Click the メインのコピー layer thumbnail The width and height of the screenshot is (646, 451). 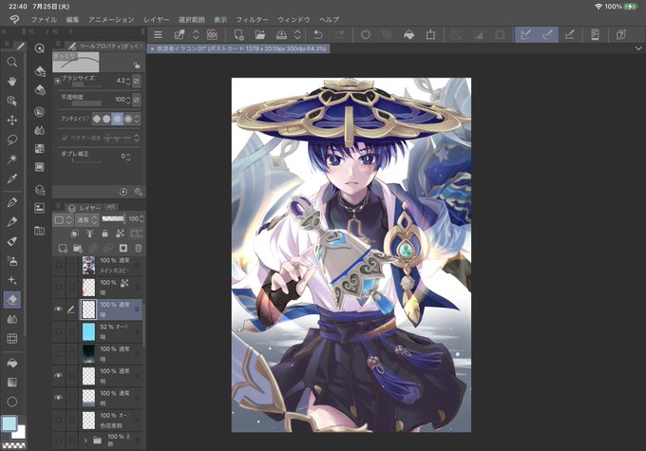88,265
